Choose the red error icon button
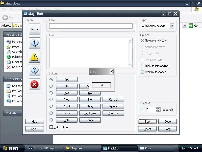 pos(35,84)
